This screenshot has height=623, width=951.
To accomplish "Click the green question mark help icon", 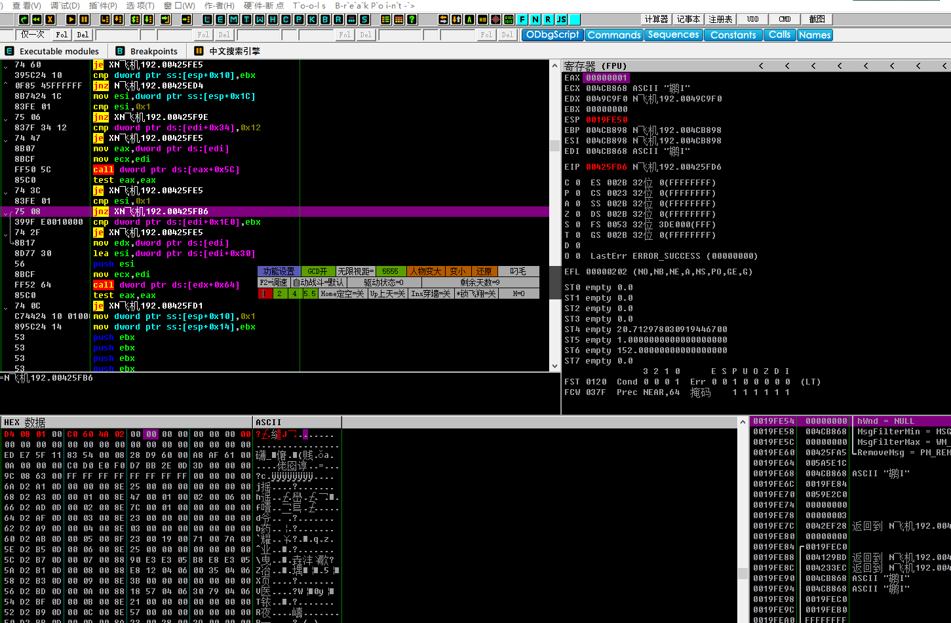I will coord(412,20).
